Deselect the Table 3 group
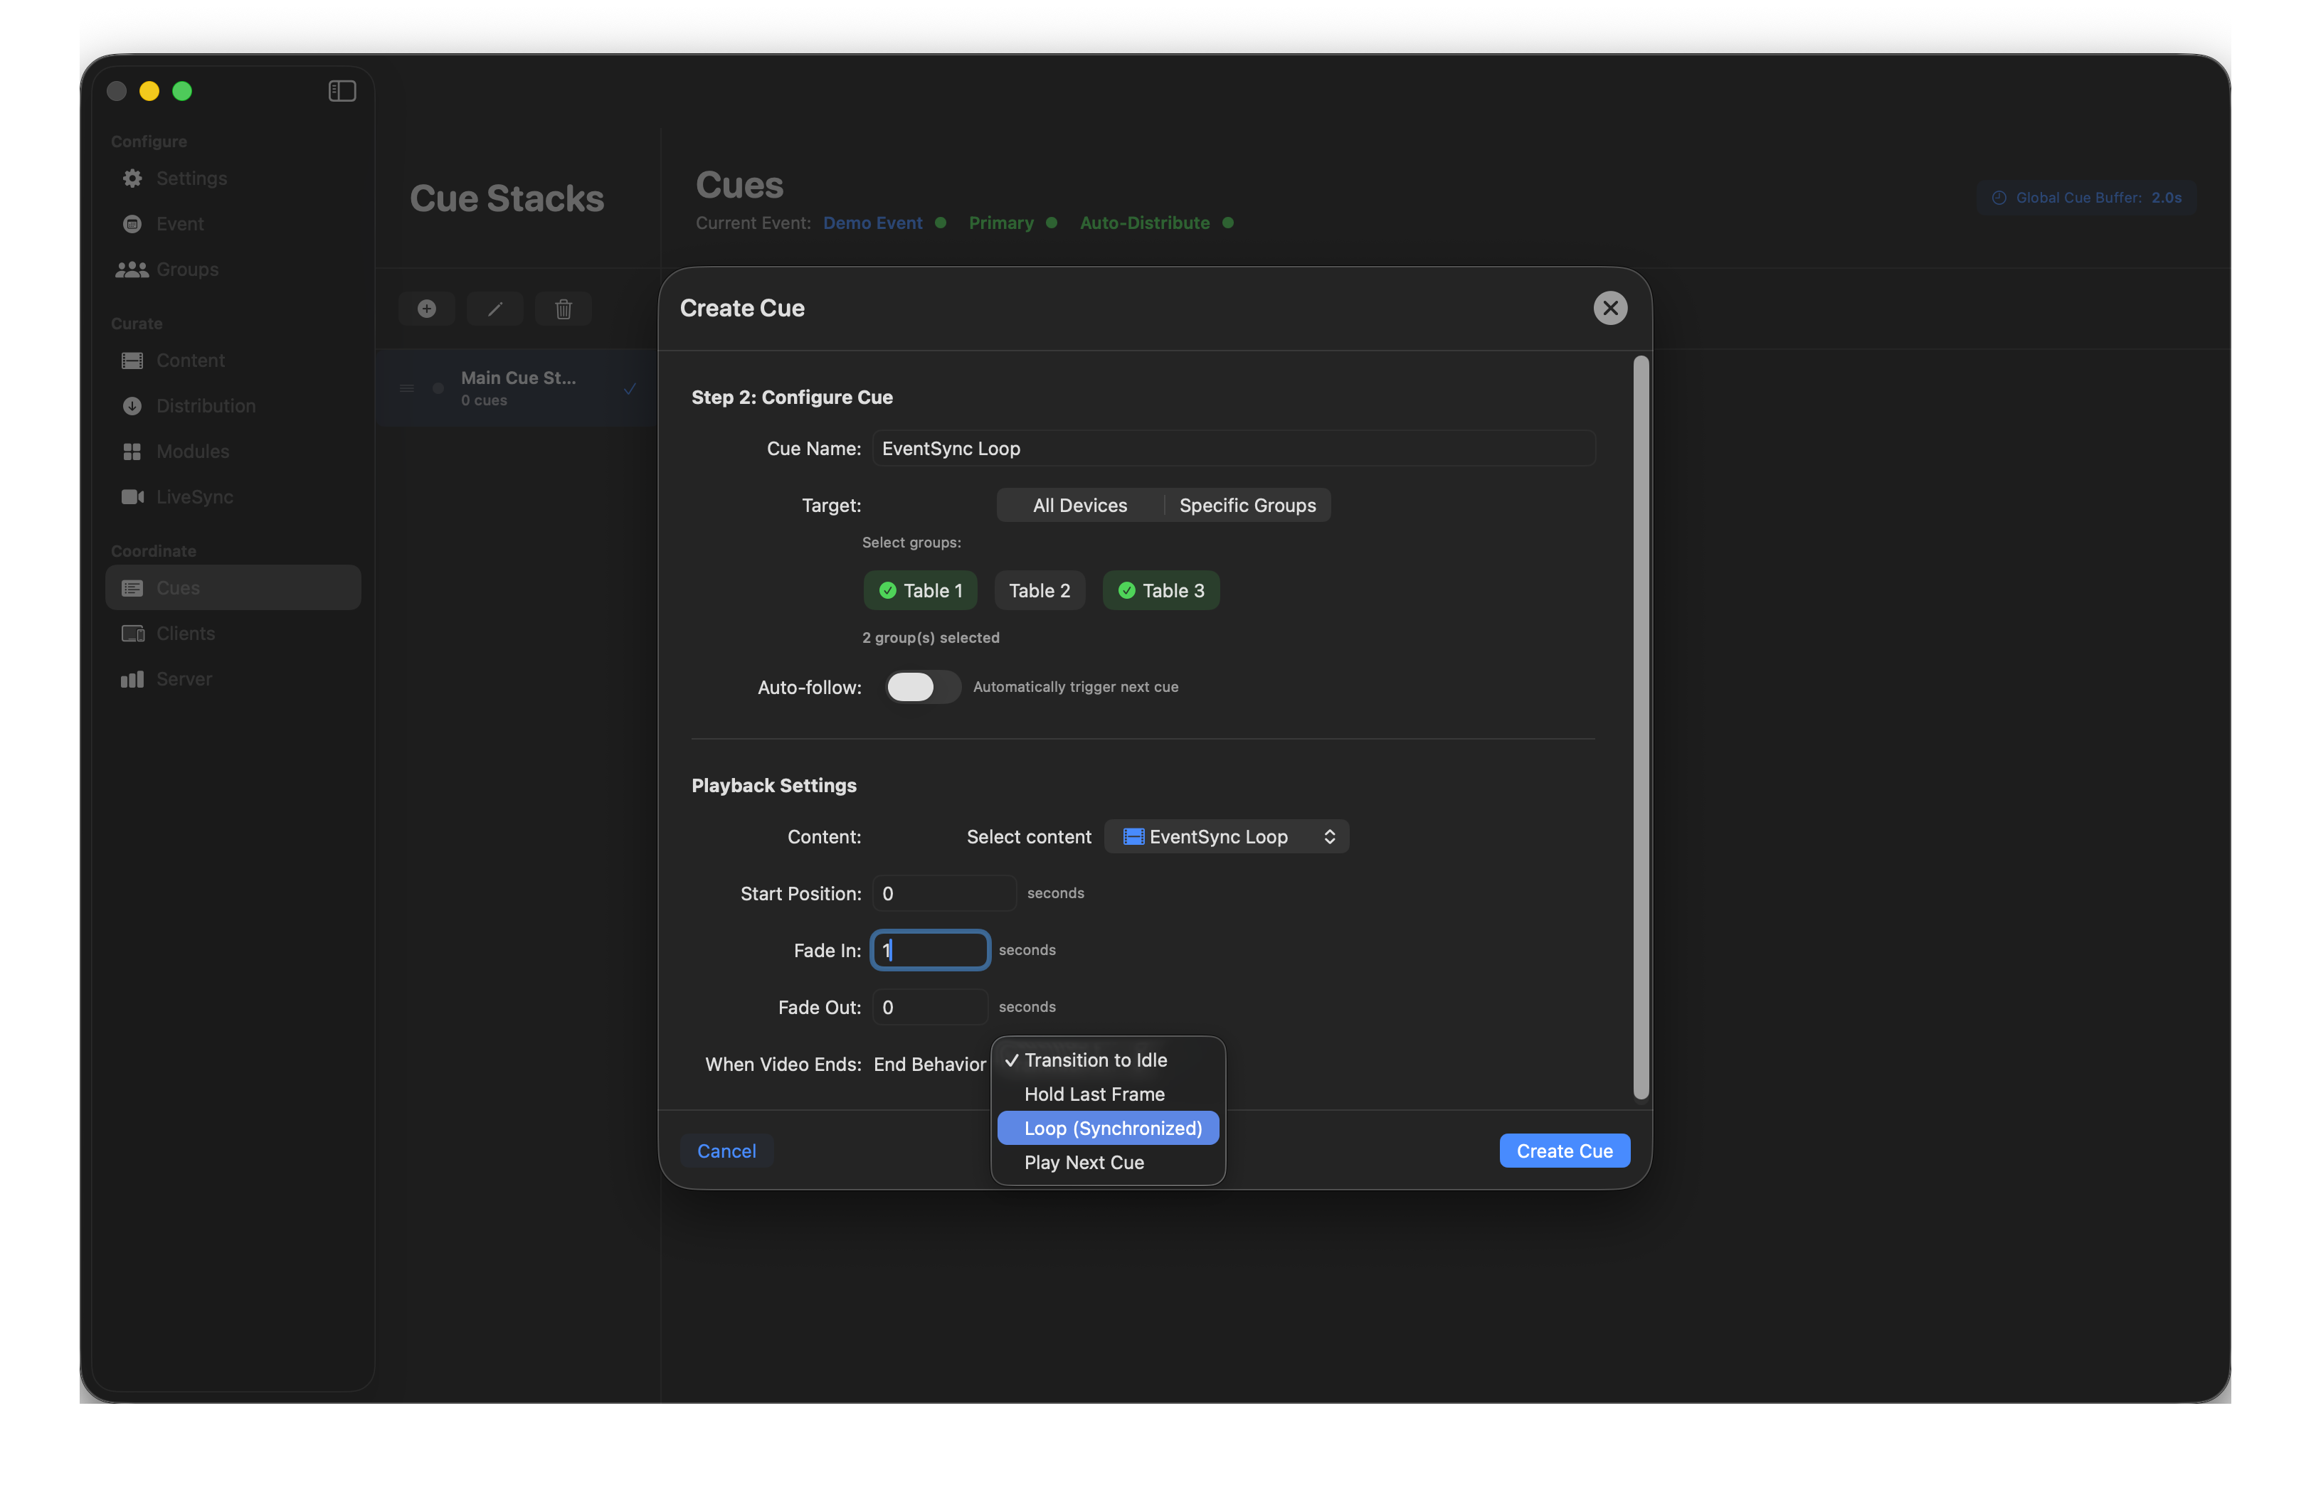The height and width of the screenshot is (1509, 2311). tap(1160, 591)
